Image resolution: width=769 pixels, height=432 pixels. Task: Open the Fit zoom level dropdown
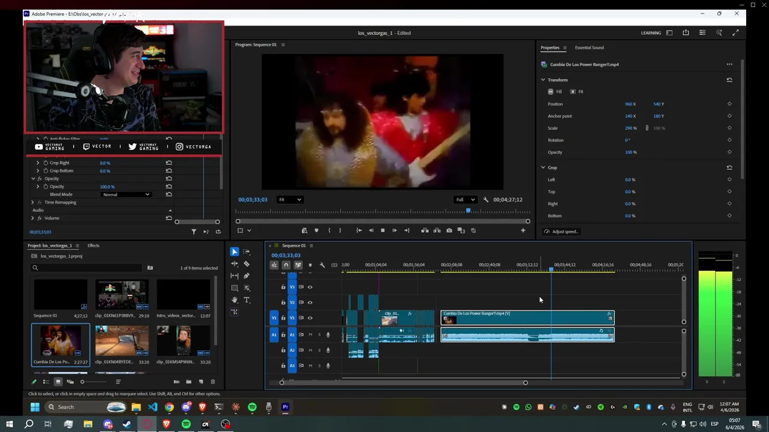click(290, 200)
